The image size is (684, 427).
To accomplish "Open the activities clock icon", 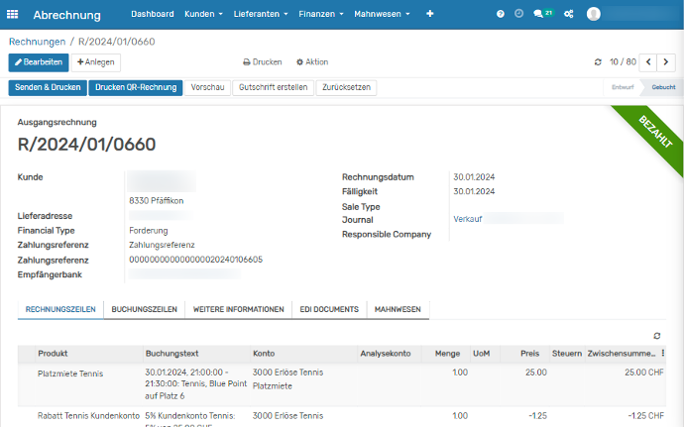I will click(519, 15).
